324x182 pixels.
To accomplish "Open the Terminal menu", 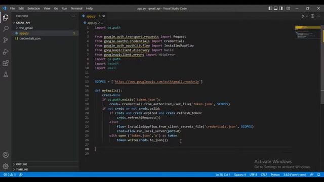I will (x=76, y=9).
